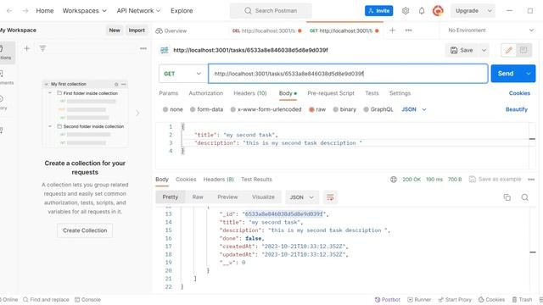Copy response with the copy icon

pos(507,197)
